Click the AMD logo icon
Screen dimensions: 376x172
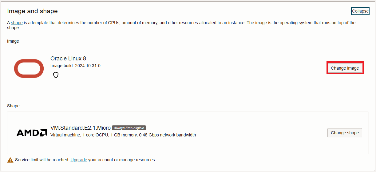(x=32, y=133)
